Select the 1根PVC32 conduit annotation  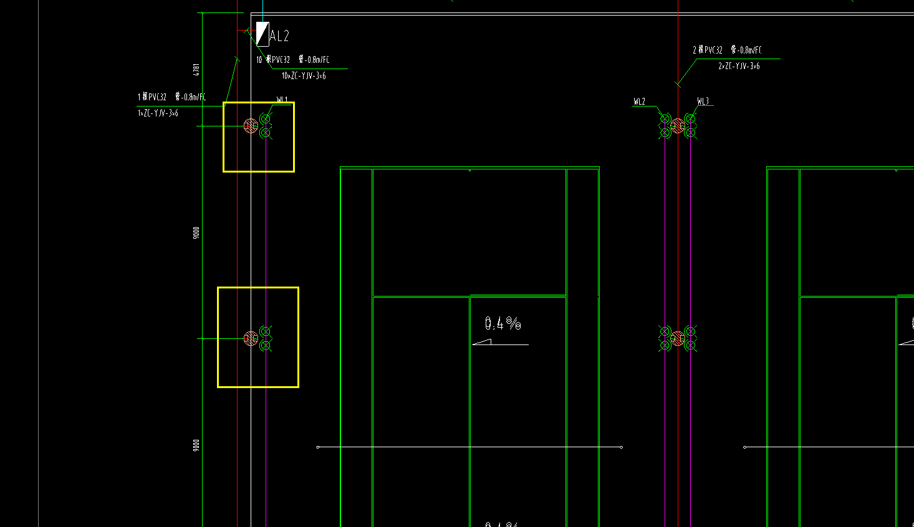[x=171, y=97]
